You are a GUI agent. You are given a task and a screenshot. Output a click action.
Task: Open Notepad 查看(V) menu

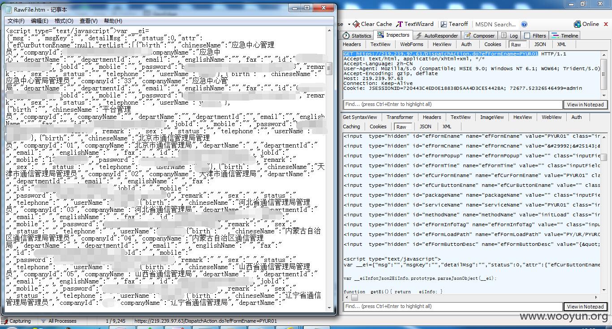point(88,21)
